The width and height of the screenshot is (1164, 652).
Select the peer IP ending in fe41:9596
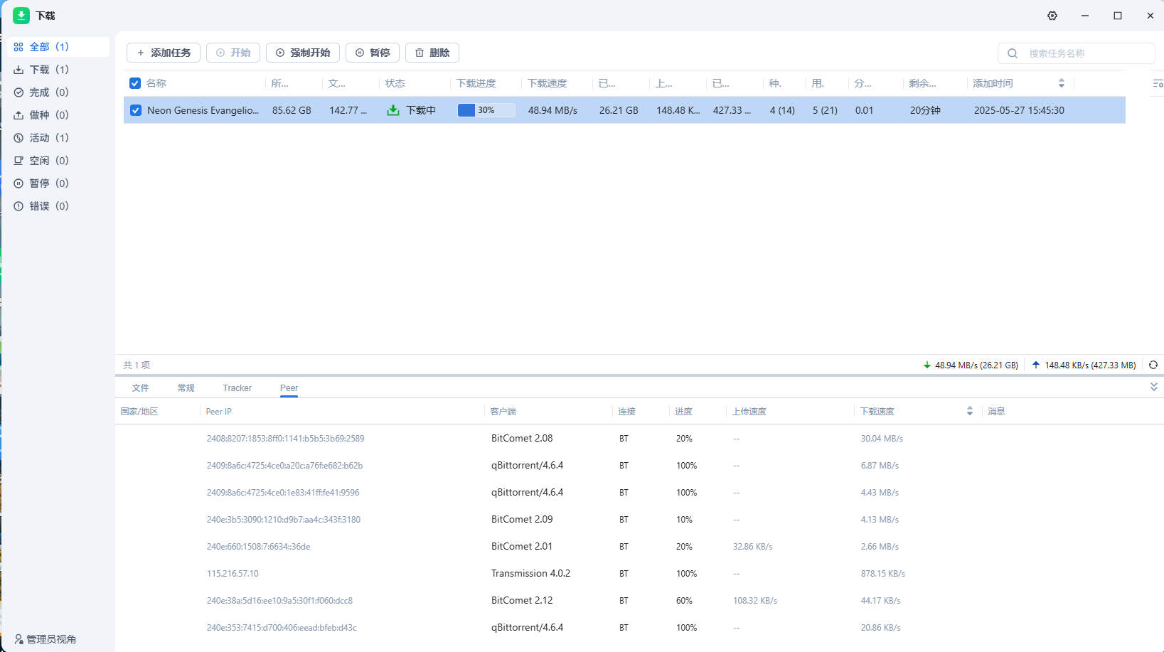click(283, 493)
